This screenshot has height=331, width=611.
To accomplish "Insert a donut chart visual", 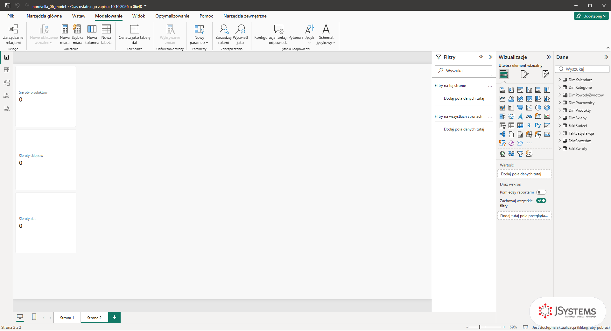I will pos(547,108).
